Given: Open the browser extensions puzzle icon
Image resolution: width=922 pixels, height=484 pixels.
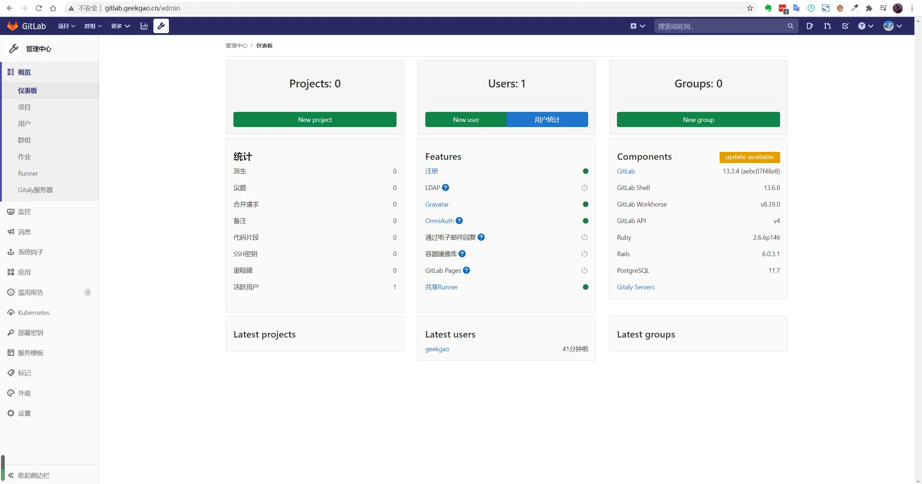Looking at the screenshot, I should (x=869, y=8).
